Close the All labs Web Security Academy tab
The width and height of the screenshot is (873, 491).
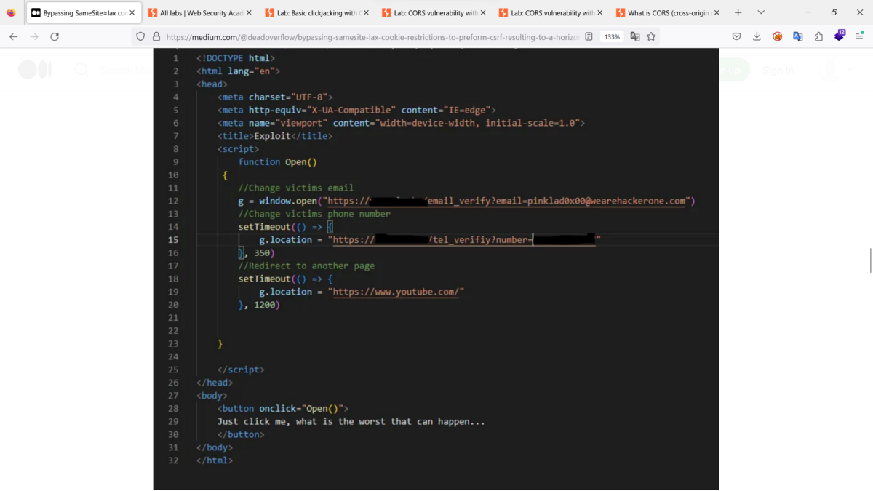click(249, 13)
